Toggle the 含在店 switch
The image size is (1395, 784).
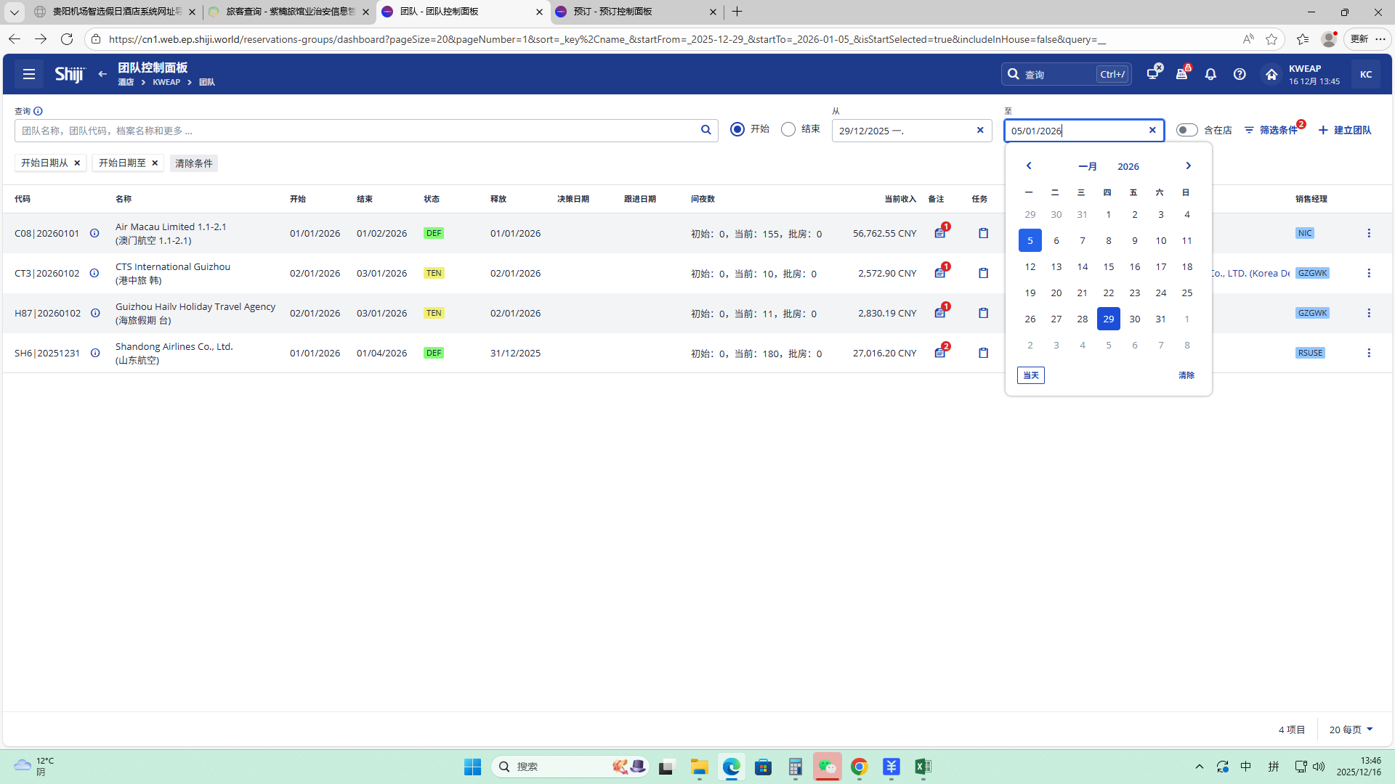(1186, 130)
